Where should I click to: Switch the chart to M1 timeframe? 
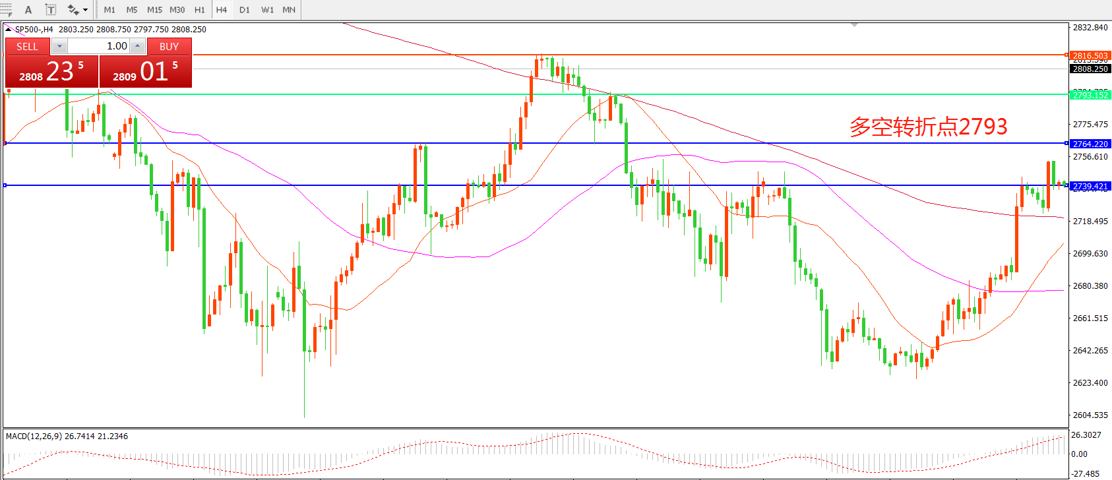(x=109, y=10)
